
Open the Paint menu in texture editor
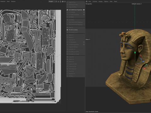click(8, 2)
